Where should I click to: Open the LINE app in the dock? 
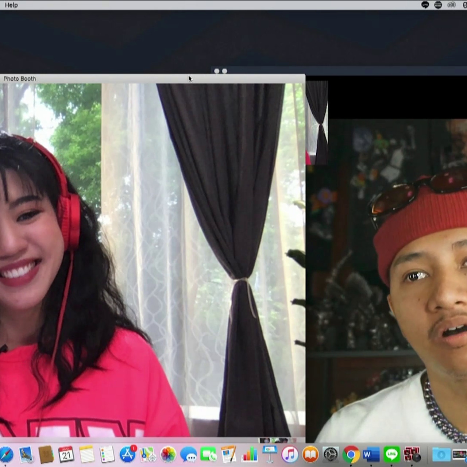point(391,455)
